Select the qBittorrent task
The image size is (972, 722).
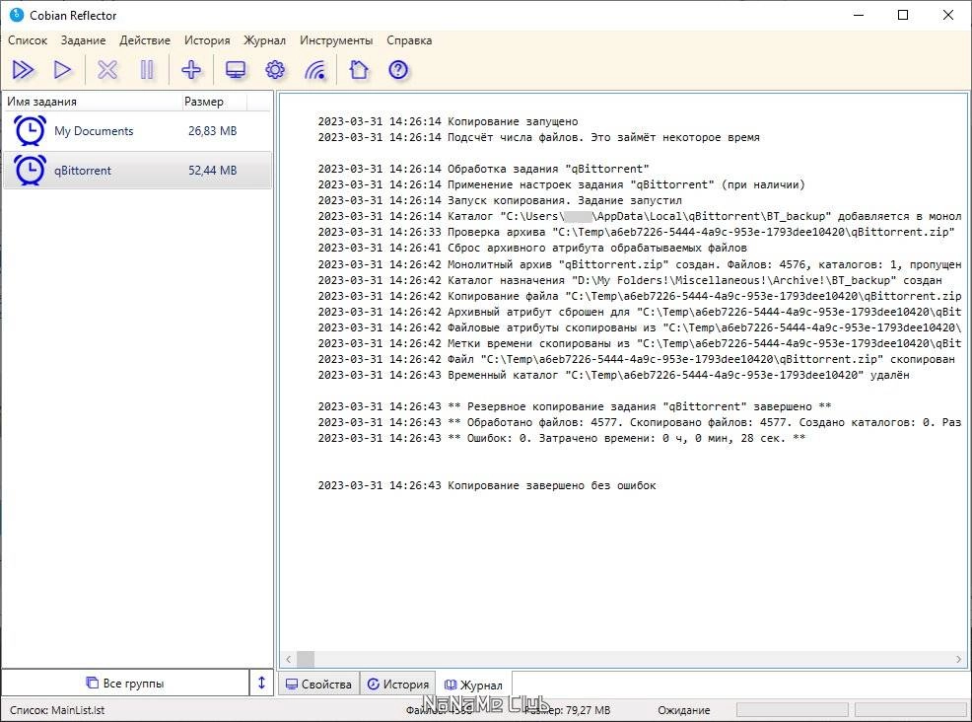[x=137, y=170]
